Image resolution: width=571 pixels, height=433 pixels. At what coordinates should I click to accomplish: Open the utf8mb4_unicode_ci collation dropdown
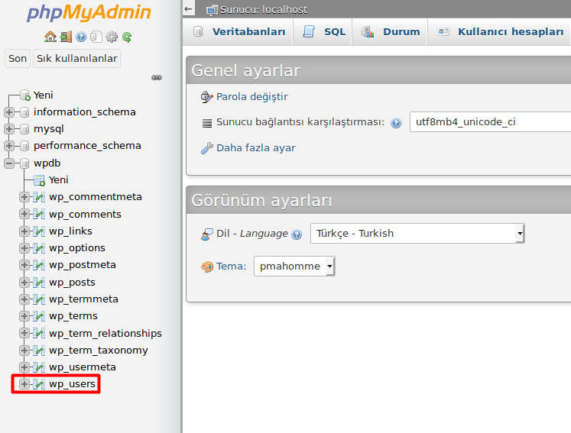tap(489, 121)
